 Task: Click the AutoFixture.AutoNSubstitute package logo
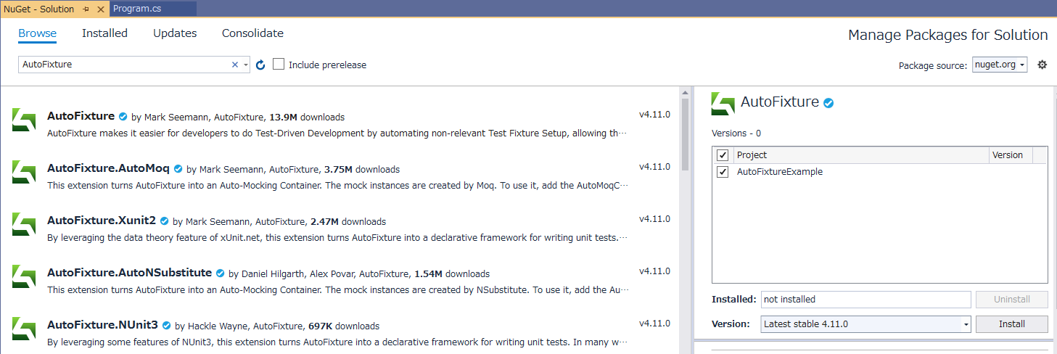[24, 276]
